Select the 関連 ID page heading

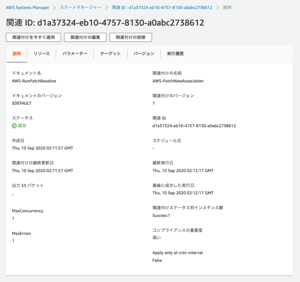tap(105, 23)
